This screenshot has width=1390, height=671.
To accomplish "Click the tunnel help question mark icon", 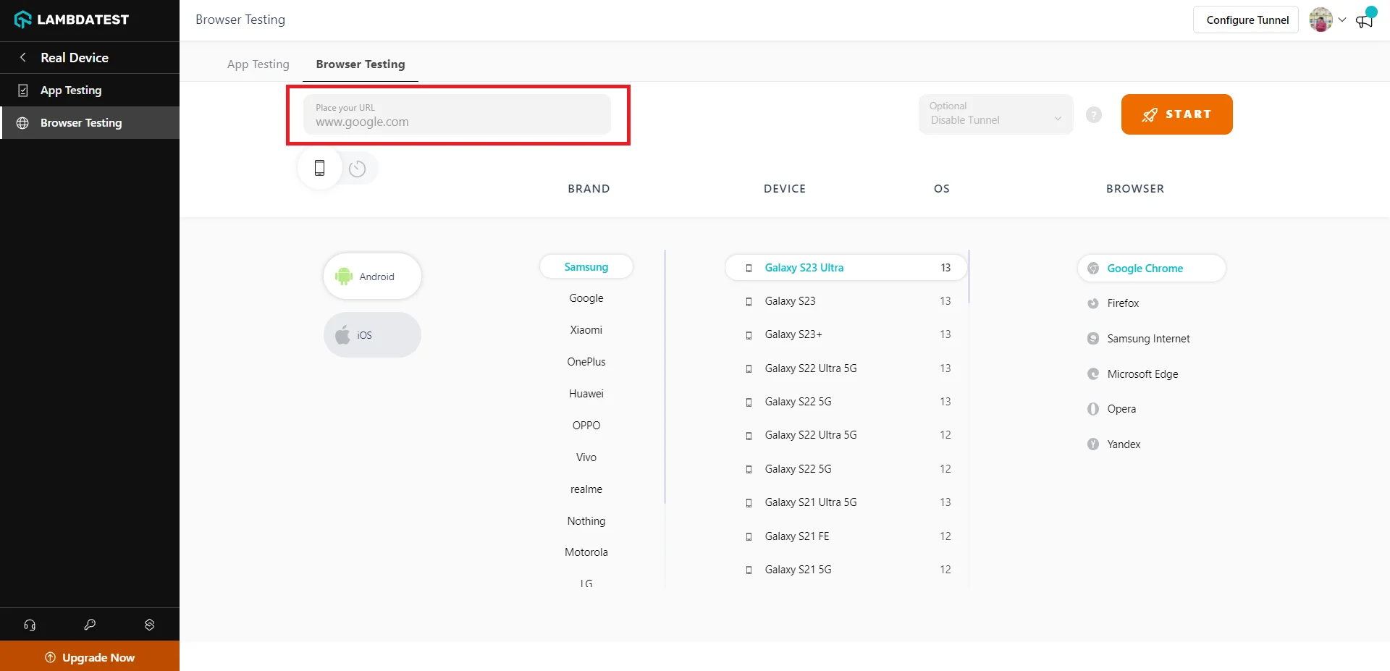I will 1094,115.
